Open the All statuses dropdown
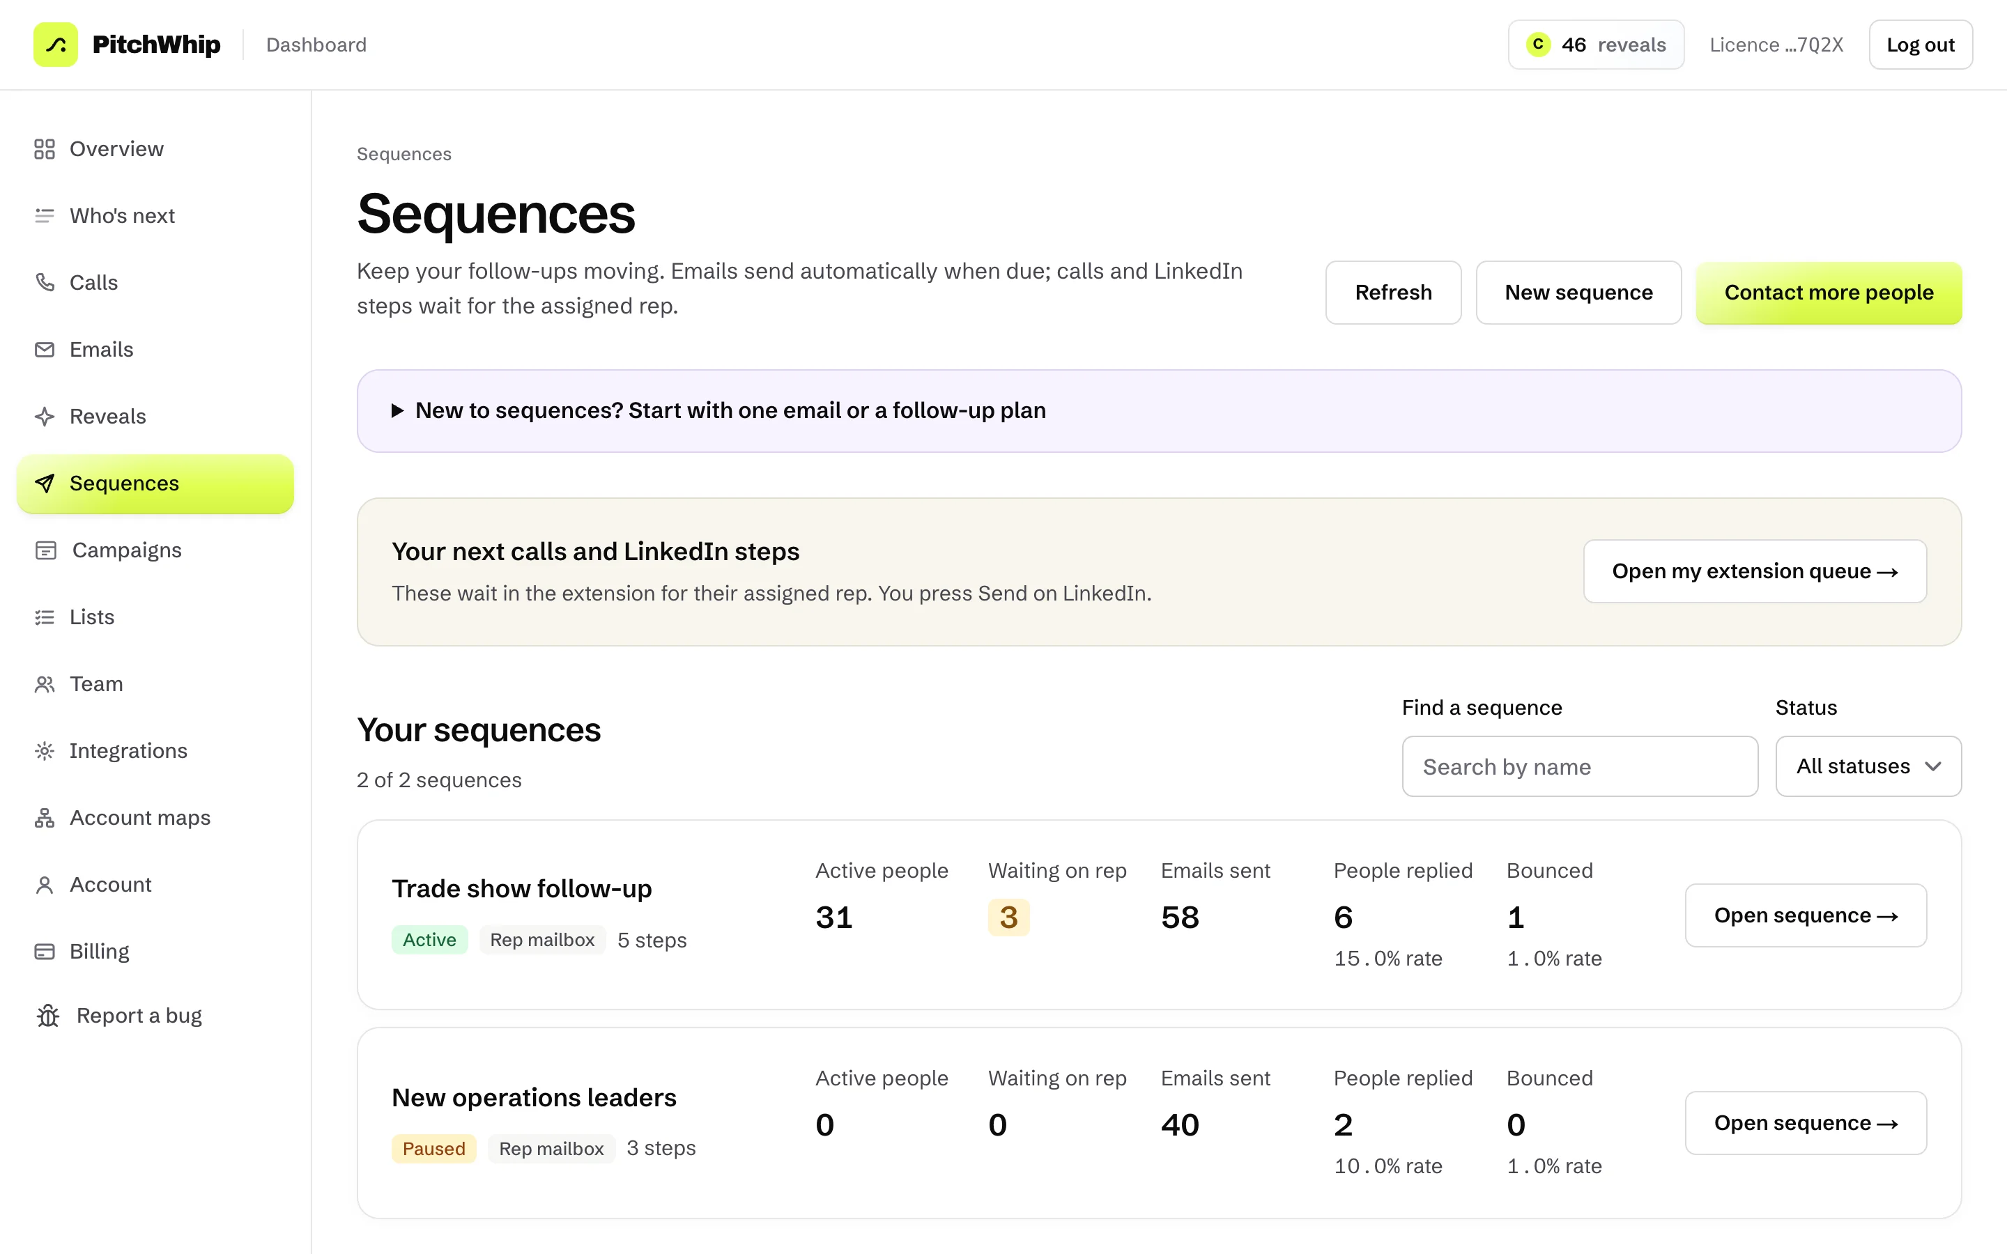The height and width of the screenshot is (1254, 2007). 1868,766
